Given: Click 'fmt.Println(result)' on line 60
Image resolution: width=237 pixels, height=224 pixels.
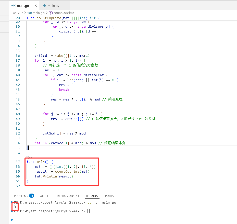Looking at the screenshot, I should 54,176.
